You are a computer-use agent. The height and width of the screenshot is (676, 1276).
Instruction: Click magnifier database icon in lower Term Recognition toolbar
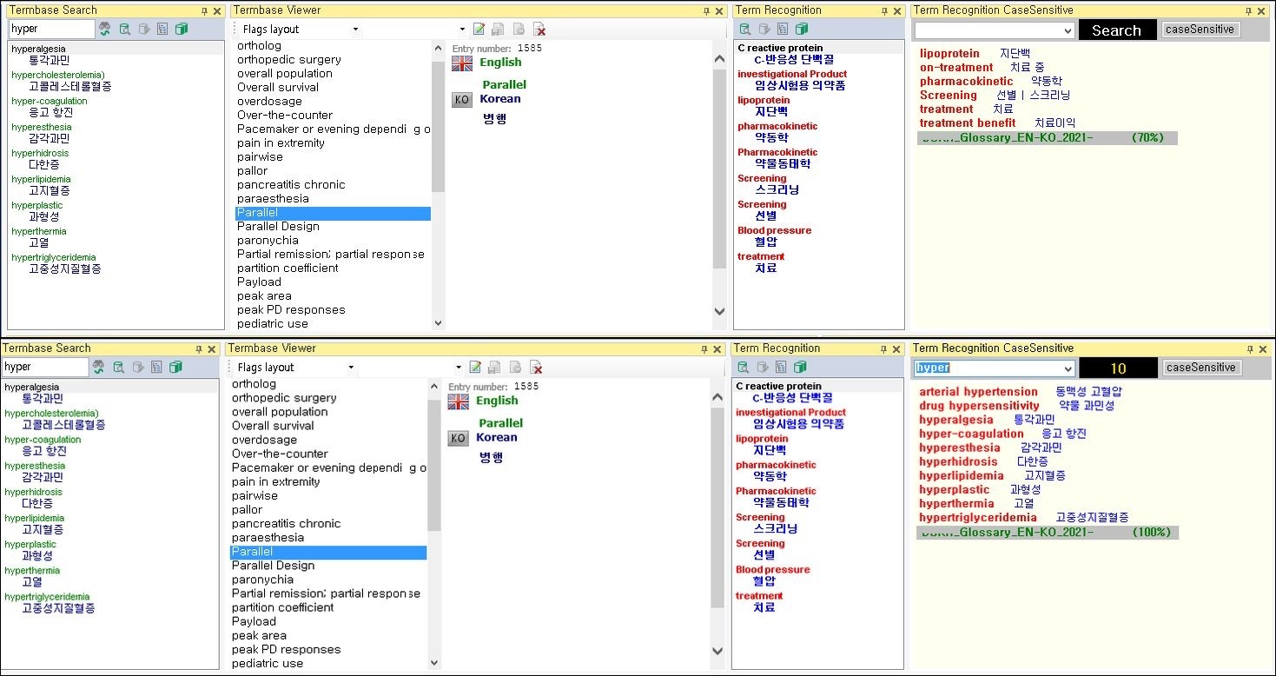743,367
